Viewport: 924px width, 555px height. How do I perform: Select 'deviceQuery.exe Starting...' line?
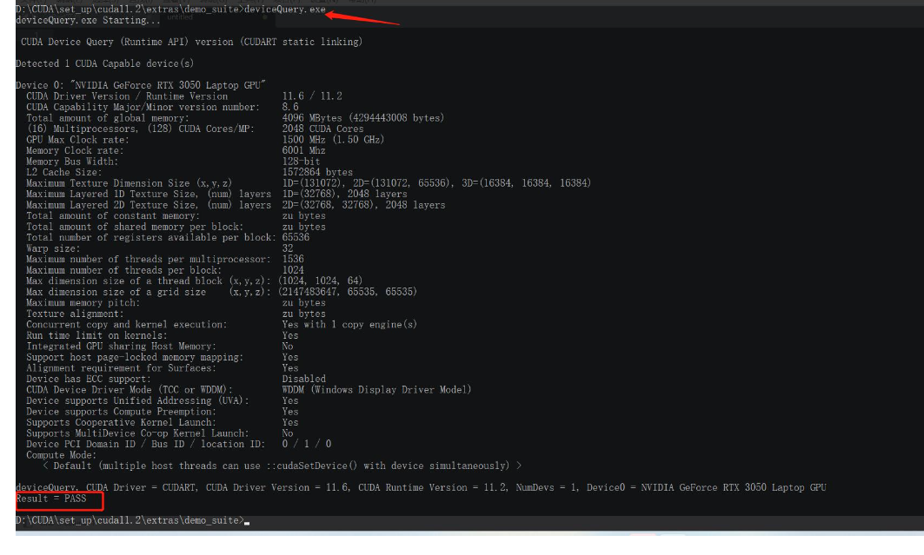tap(88, 21)
